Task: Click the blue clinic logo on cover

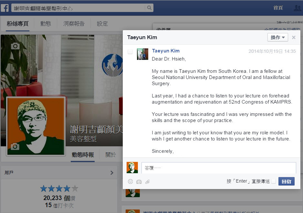Action: click(112, 65)
